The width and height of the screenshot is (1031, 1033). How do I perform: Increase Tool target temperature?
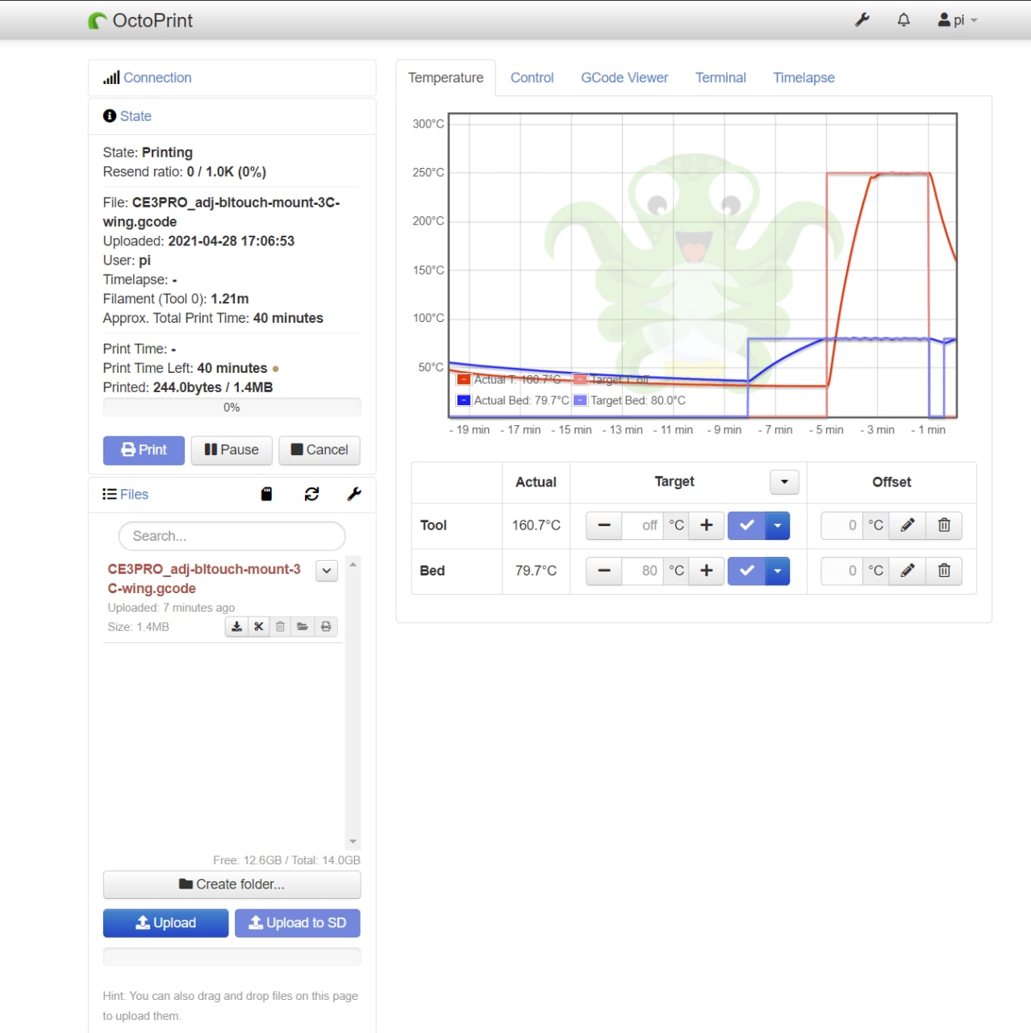(x=707, y=525)
